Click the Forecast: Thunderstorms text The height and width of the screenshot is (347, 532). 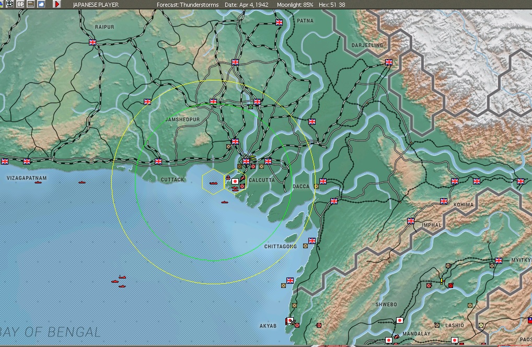(x=188, y=5)
